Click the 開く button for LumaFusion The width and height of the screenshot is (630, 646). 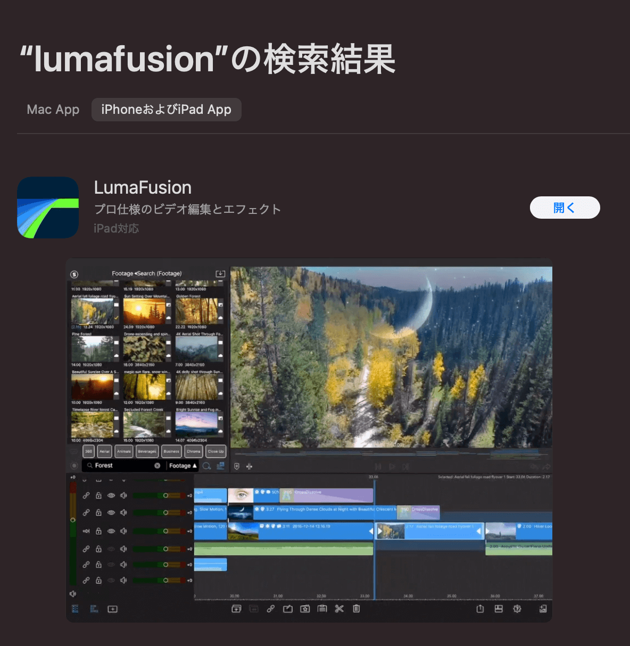tap(565, 208)
